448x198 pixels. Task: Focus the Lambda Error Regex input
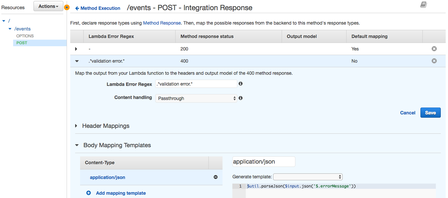point(196,84)
